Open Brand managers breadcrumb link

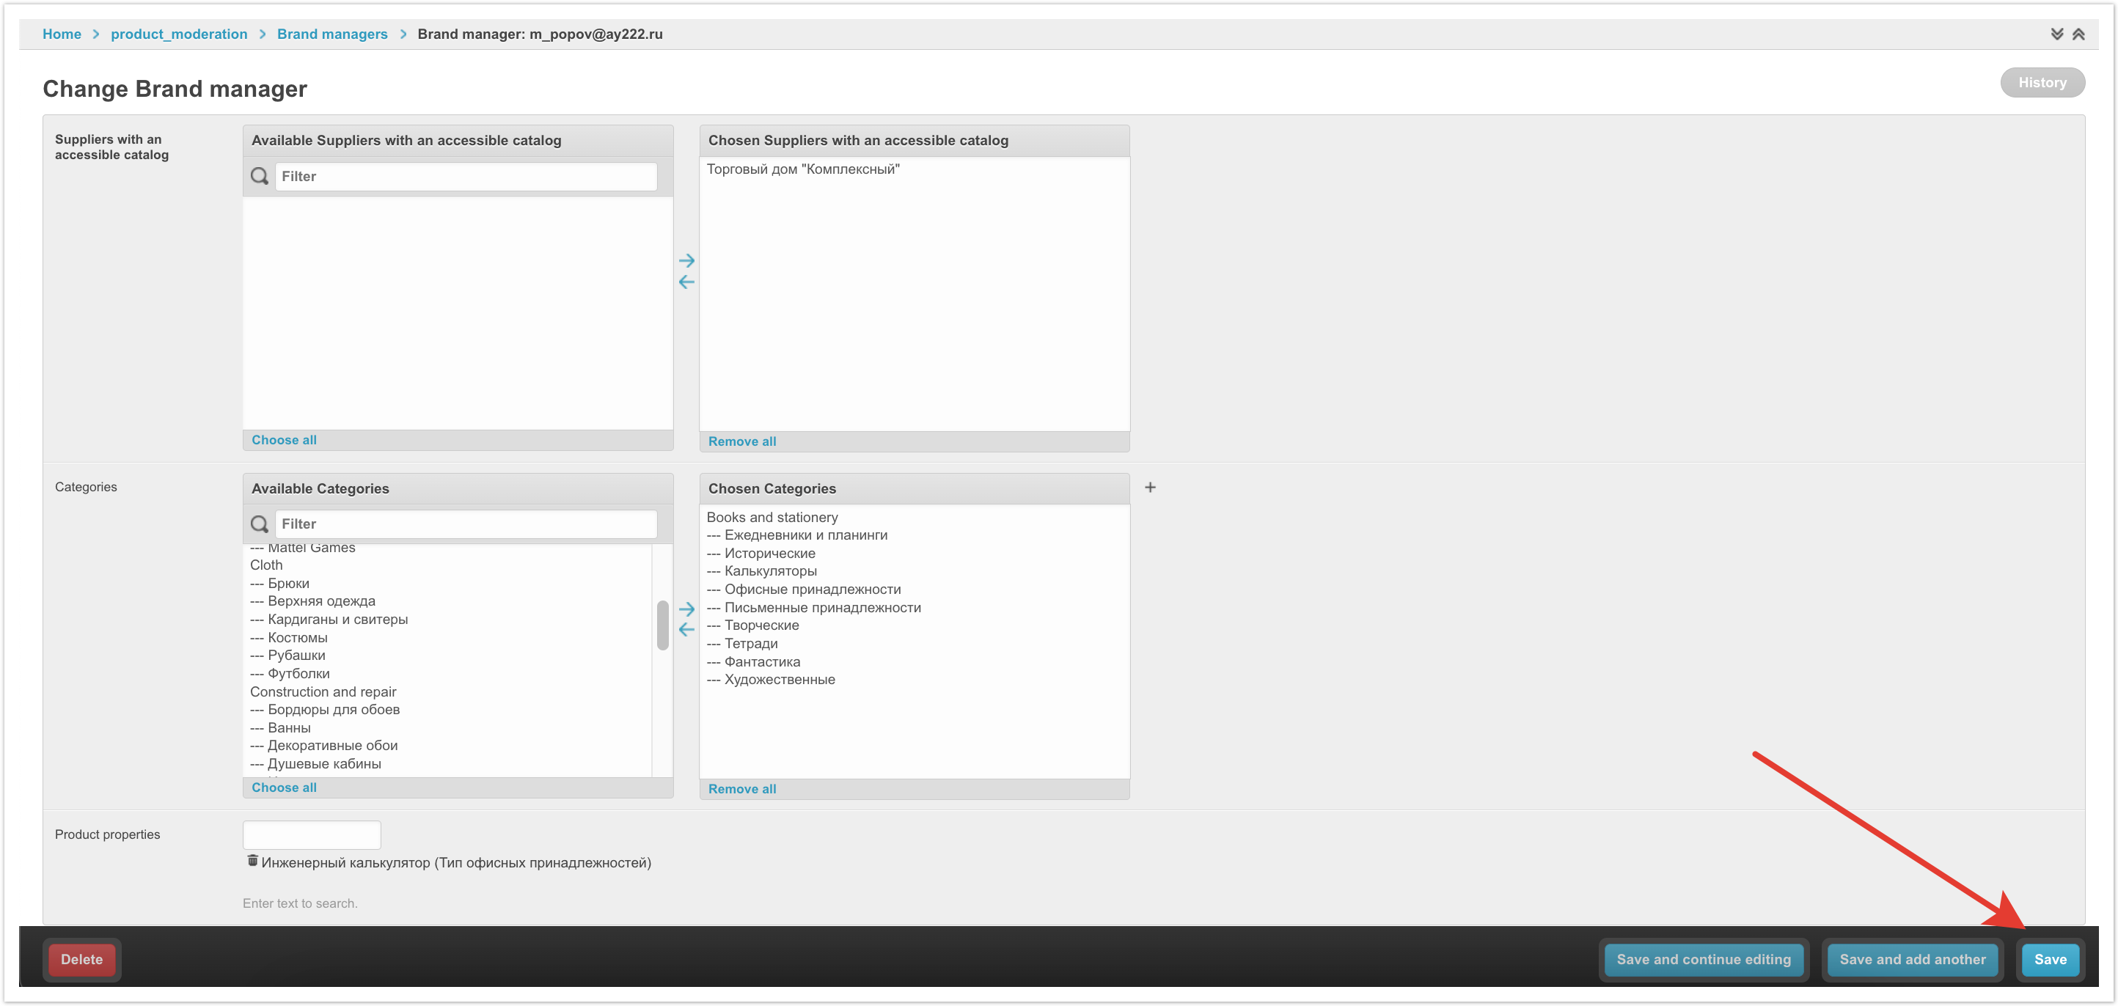(x=331, y=34)
